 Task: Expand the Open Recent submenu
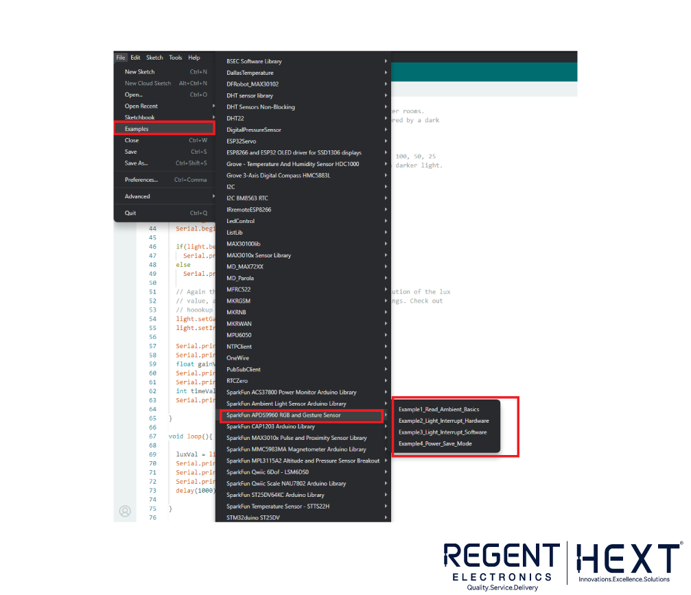coord(165,106)
